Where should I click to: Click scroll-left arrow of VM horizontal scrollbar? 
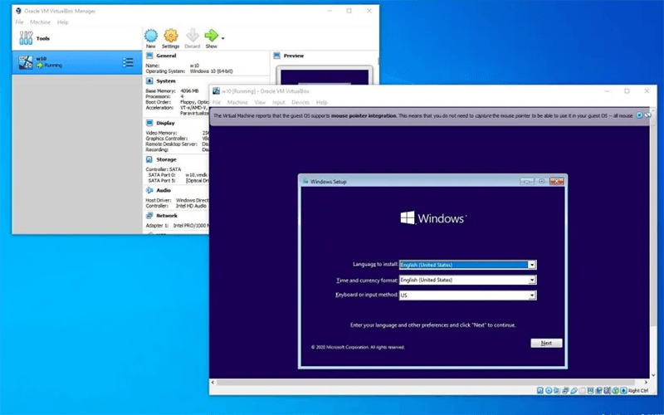213,382
